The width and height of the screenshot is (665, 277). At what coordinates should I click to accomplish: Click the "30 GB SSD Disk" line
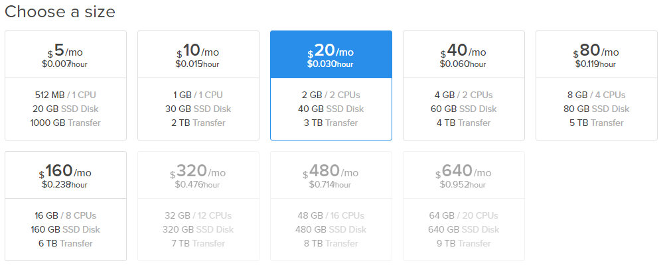click(198, 109)
